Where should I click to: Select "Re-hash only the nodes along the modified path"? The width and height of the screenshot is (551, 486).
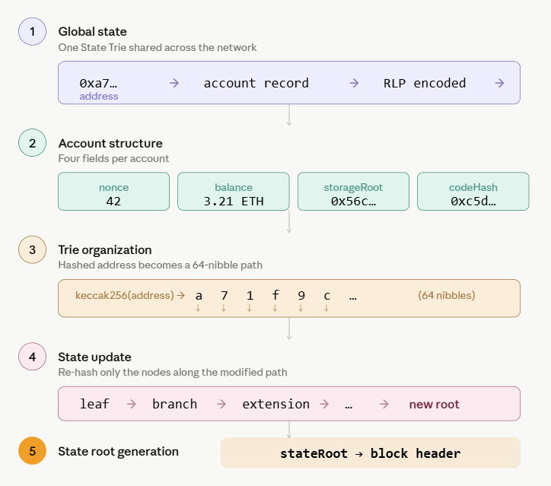click(x=173, y=372)
